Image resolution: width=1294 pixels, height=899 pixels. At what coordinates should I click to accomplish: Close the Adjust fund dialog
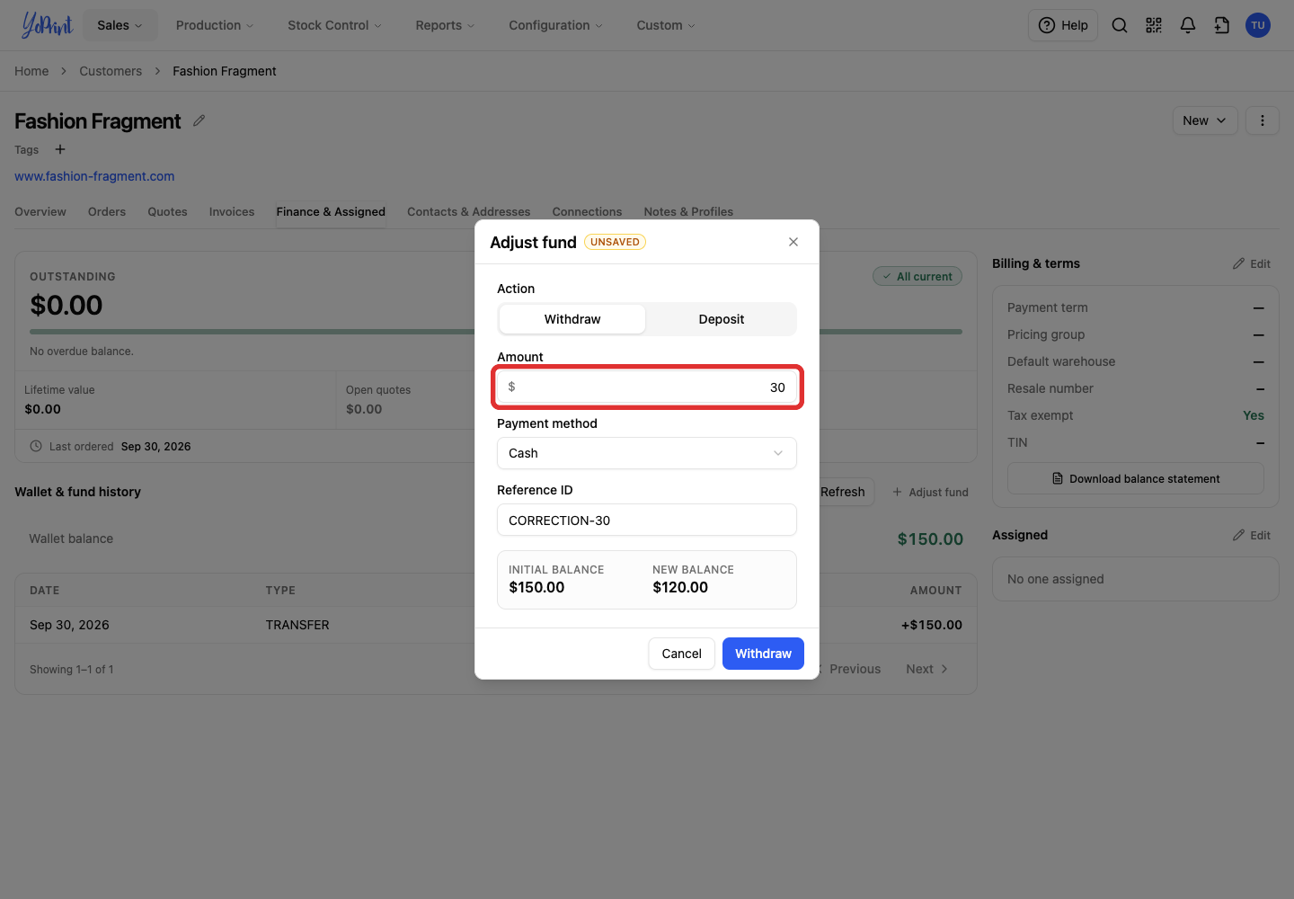click(793, 242)
